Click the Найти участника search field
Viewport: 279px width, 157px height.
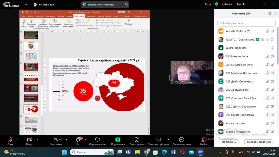coord(247,23)
